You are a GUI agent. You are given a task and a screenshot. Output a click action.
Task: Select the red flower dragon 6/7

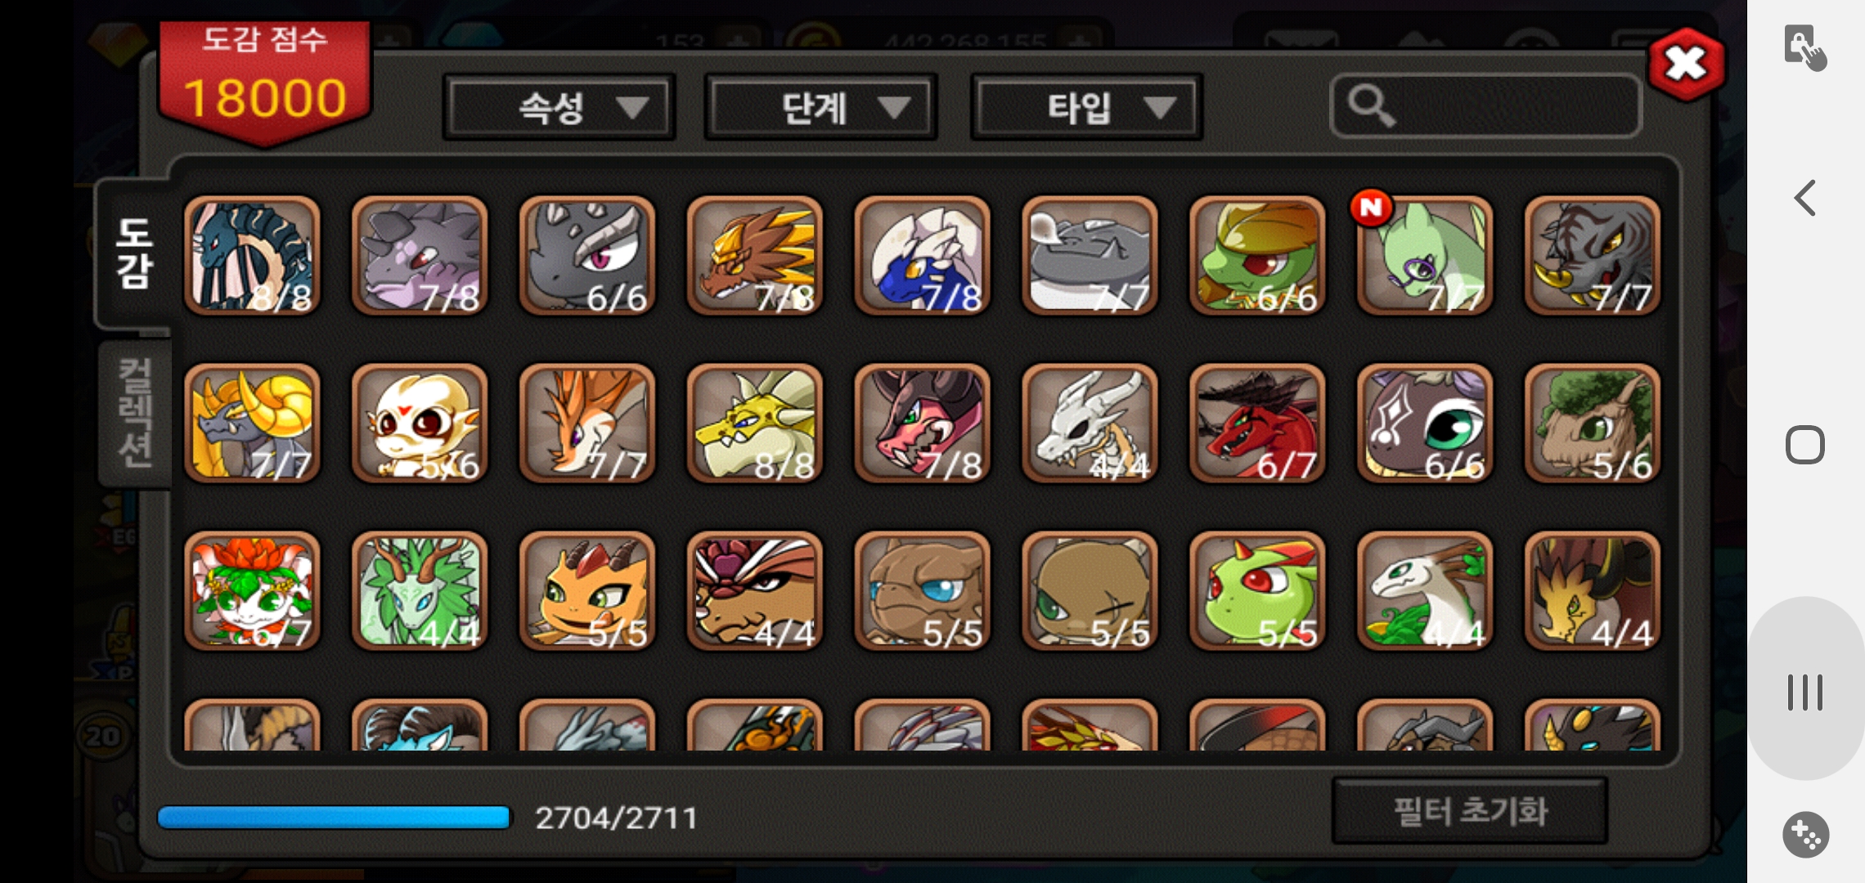[x=252, y=590]
